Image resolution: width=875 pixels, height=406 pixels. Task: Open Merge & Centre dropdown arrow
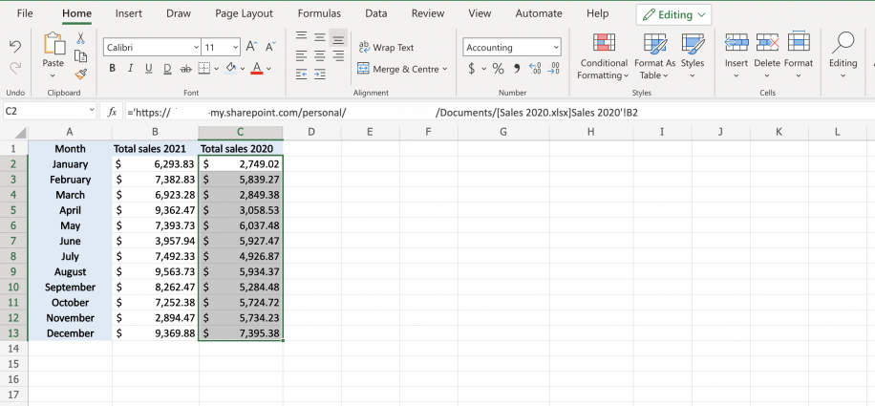tap(445, 69)
